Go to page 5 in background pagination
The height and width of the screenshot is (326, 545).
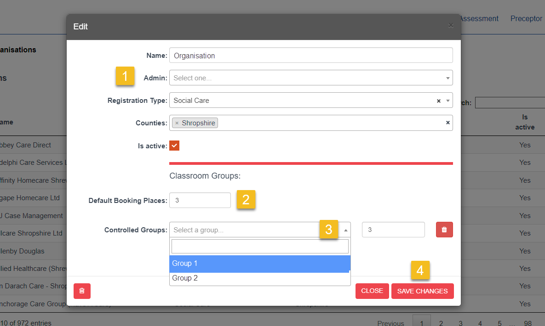499,323
